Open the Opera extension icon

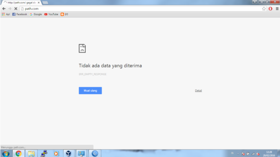point(270,8)
